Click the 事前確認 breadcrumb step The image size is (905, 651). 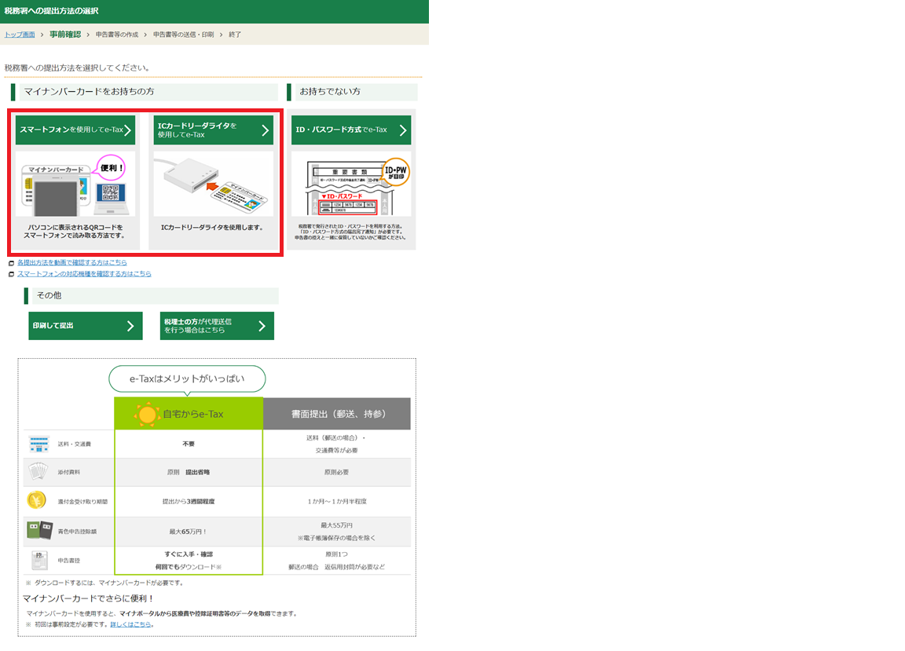click(x=64, y=35)
